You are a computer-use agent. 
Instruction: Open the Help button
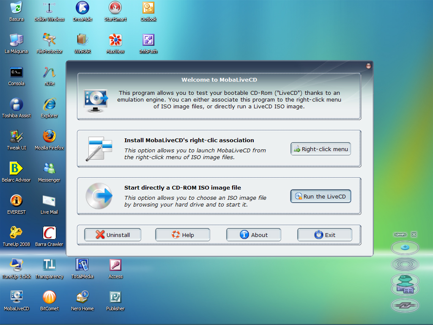click(183, 234)
